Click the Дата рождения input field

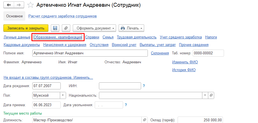46,86
